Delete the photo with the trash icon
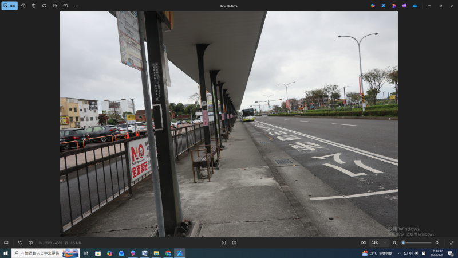Image resolution: width=458 pixels, height=258 pixels. pos(34,6)
